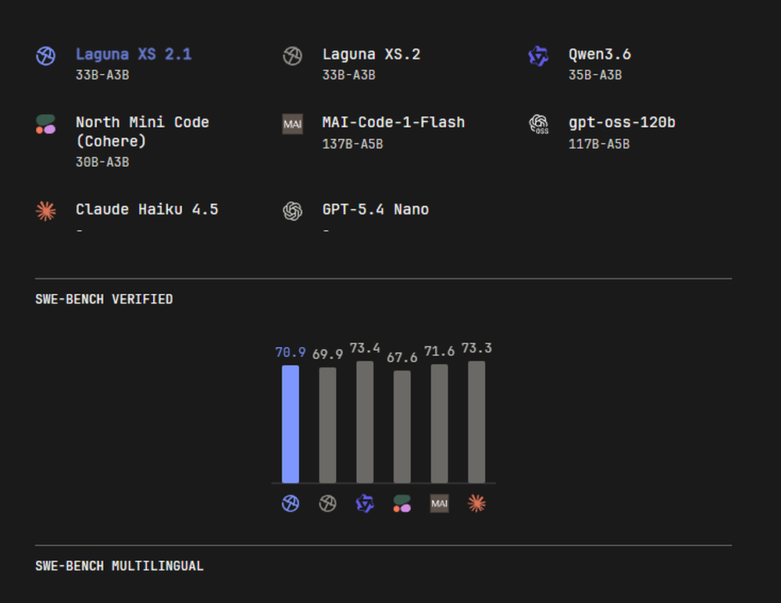This screenshot has height=603, width=781.
Task: Click the North Mini Code Cohere legend icon
Action: pyautogui.click(x=46, y=124)
